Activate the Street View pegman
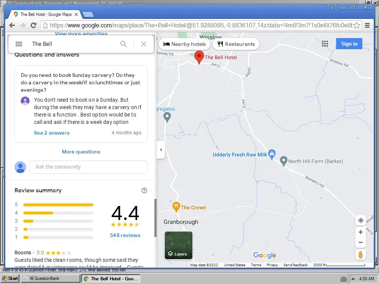The image size is (379, 284). 360,255
